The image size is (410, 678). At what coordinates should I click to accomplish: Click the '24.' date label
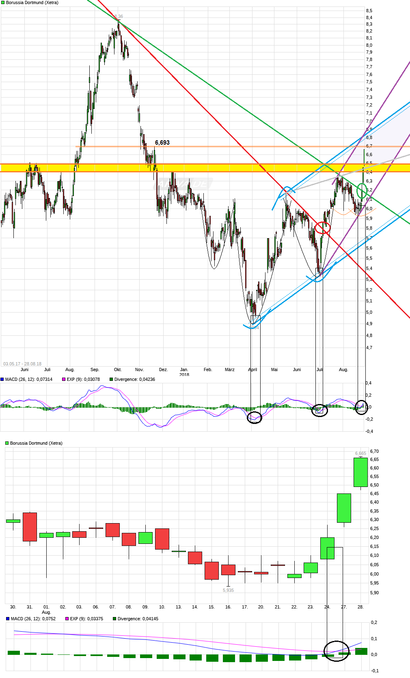tap(327, 607)
